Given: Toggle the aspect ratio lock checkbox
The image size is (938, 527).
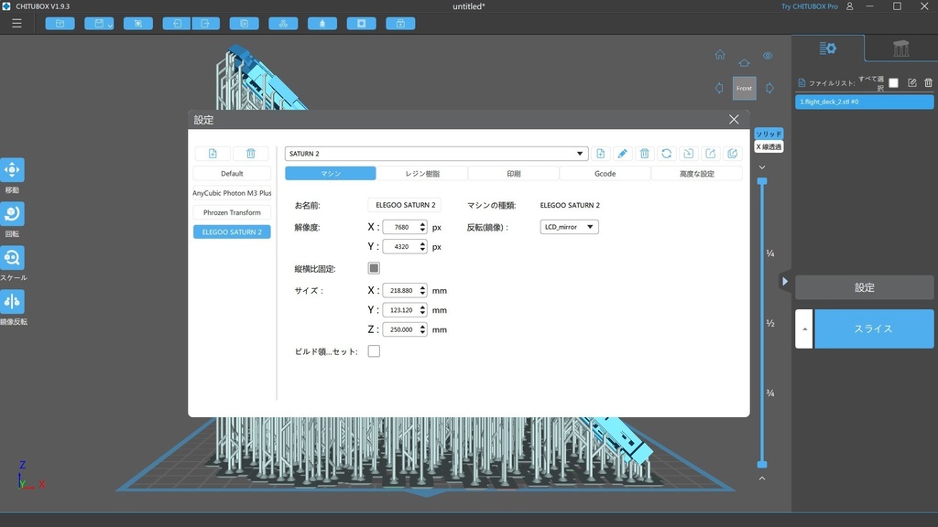Looking at the screenshot, I should 374,268.
